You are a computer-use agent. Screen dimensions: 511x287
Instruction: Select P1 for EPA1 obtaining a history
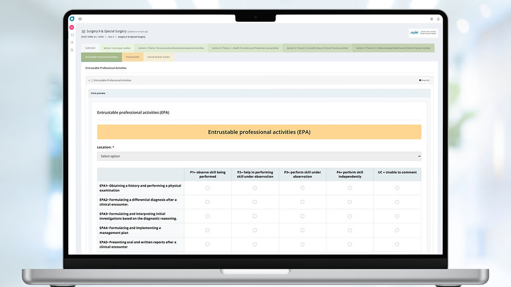(x=208, y=188)
